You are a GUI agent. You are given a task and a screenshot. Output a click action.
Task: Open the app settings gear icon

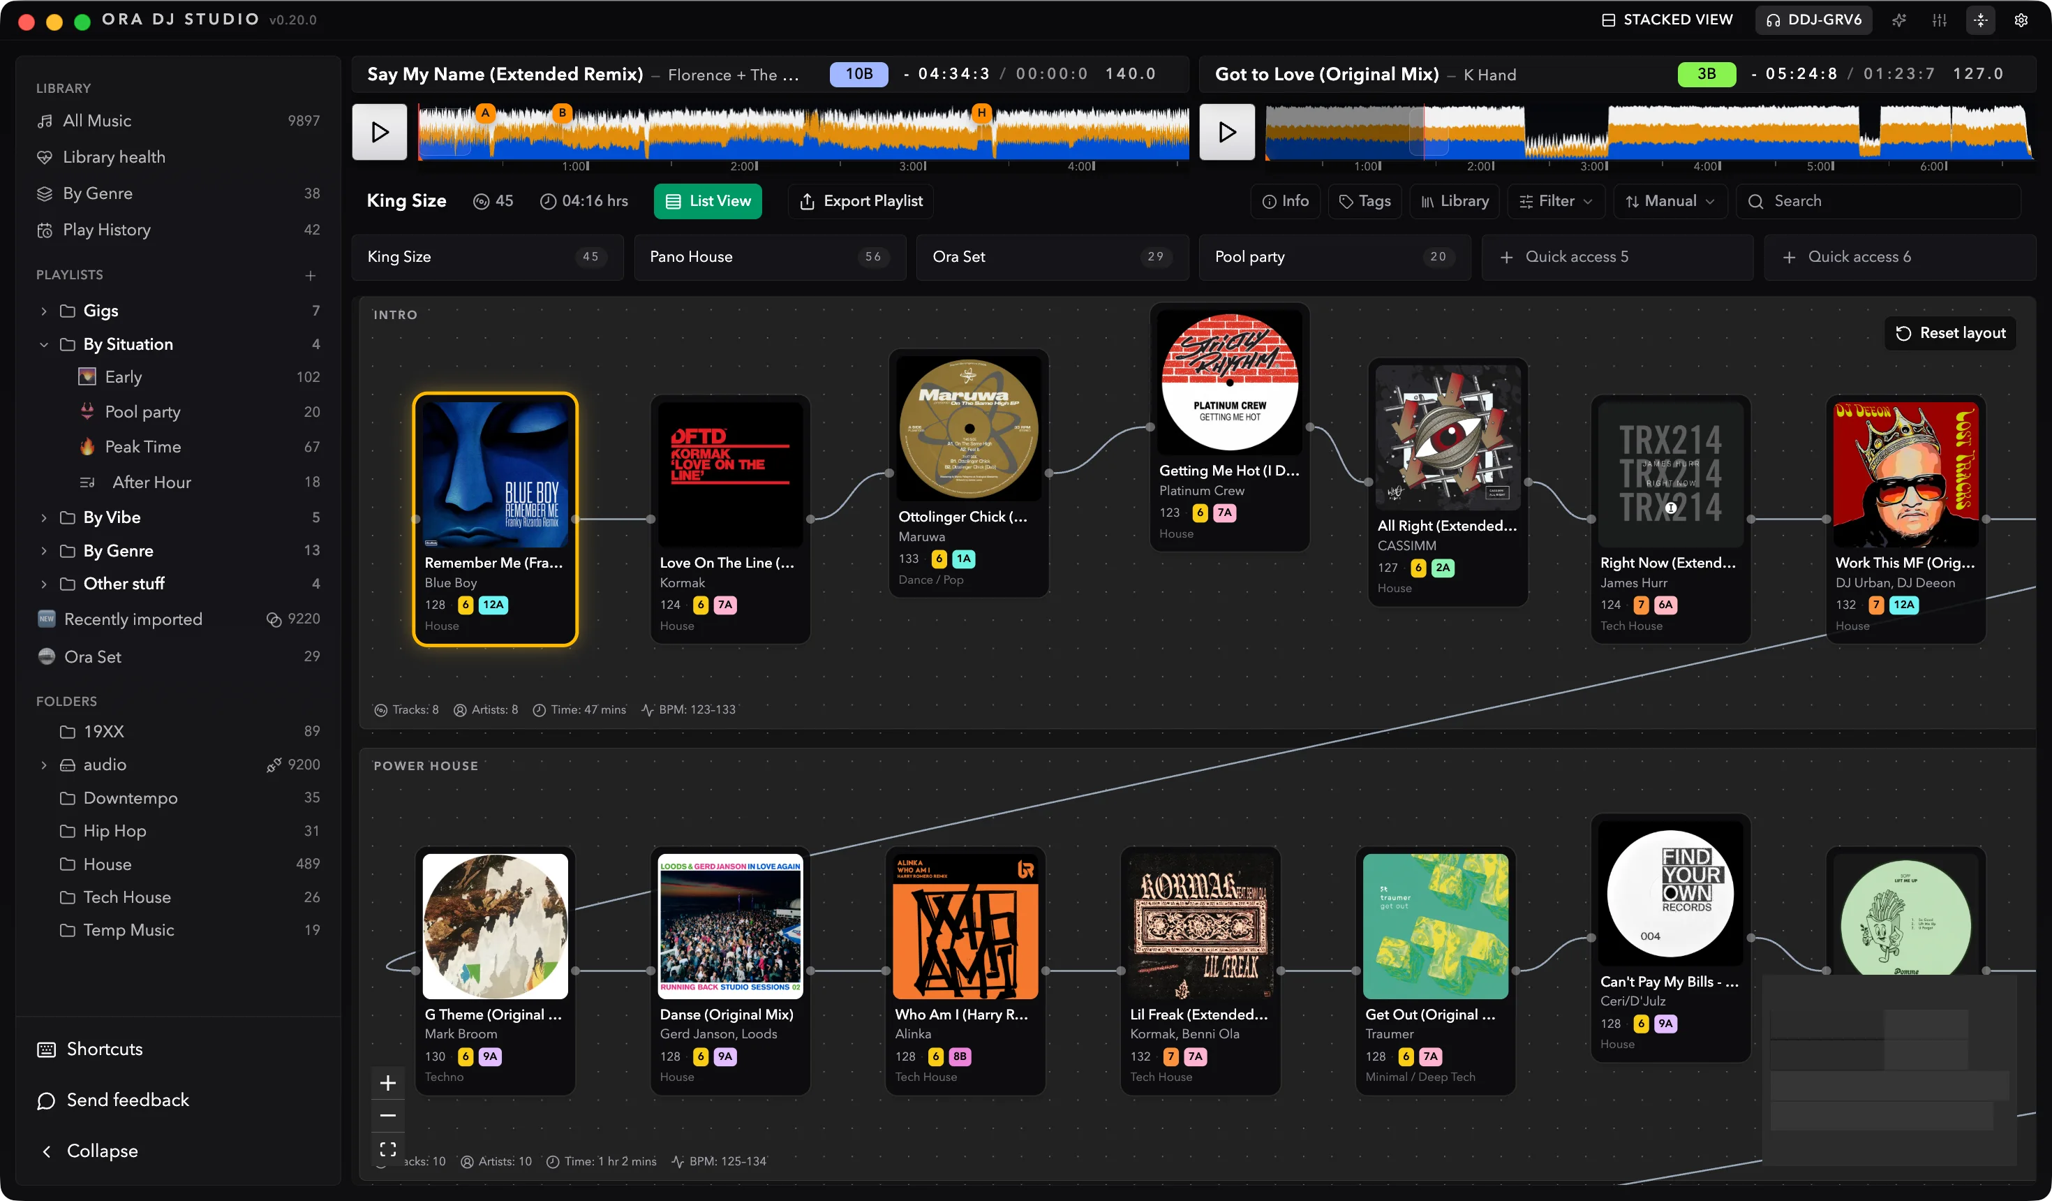[x=2021, y=20]
